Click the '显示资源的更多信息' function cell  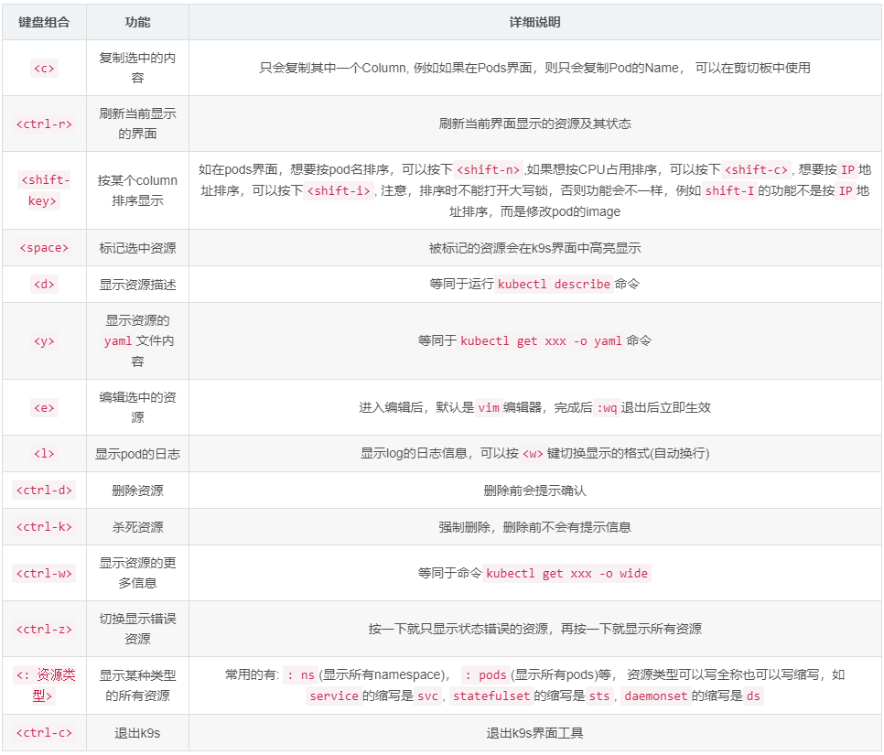point(137,573)
